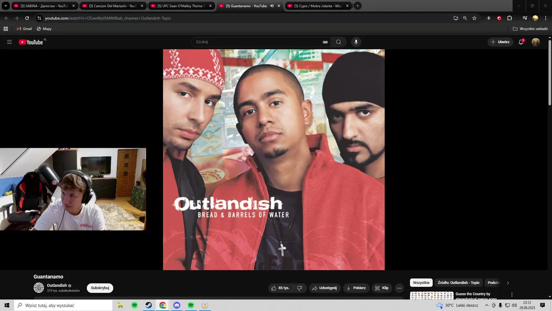Close the Cancion Del Mariachi tab
This screenshot has height=311, width=552.
click(142, 6)
